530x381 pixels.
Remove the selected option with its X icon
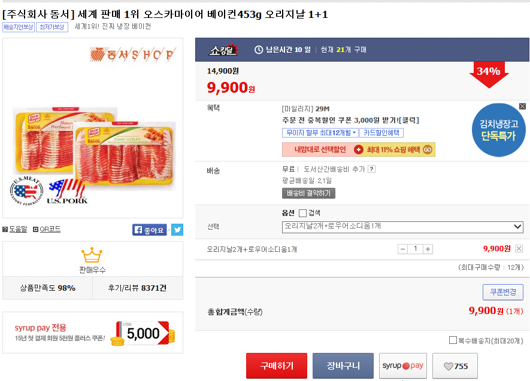(519, 249)
